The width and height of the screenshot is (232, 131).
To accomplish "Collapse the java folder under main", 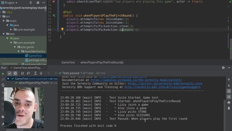I will click(x=7, y=25).
